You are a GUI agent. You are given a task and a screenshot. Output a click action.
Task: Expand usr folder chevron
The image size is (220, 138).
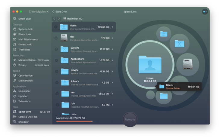tap(112, 94)
